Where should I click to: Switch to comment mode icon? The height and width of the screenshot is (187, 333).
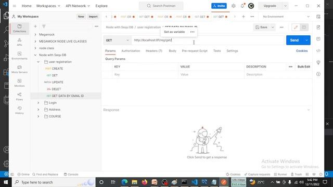304,27
